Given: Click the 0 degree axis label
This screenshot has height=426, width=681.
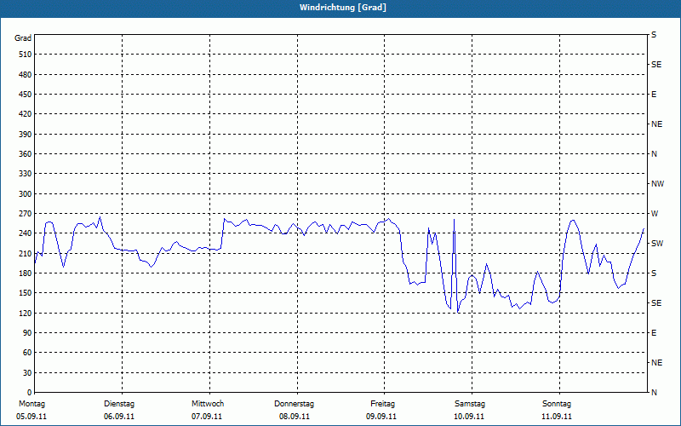Looking at the screenshot, I should (x=30, y=393).
